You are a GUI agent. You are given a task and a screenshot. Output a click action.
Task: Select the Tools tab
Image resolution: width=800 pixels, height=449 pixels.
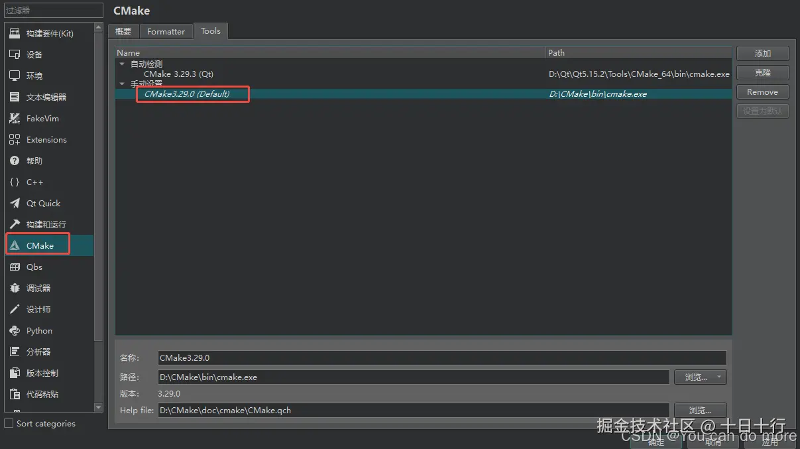pos(211,31)
